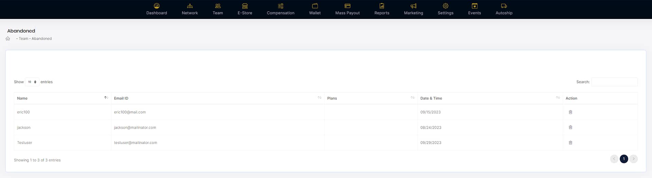The width and height of the screenshot is (652, 178).
Task: Click the date 09/29/2023
Action: (431, 143)
